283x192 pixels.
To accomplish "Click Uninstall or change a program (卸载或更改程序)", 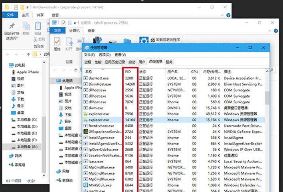I will [x=165, y=40].
